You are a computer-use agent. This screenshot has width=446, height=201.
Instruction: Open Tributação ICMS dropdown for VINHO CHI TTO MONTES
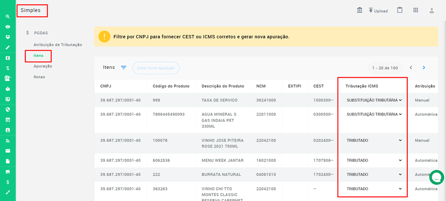(374, 189)
